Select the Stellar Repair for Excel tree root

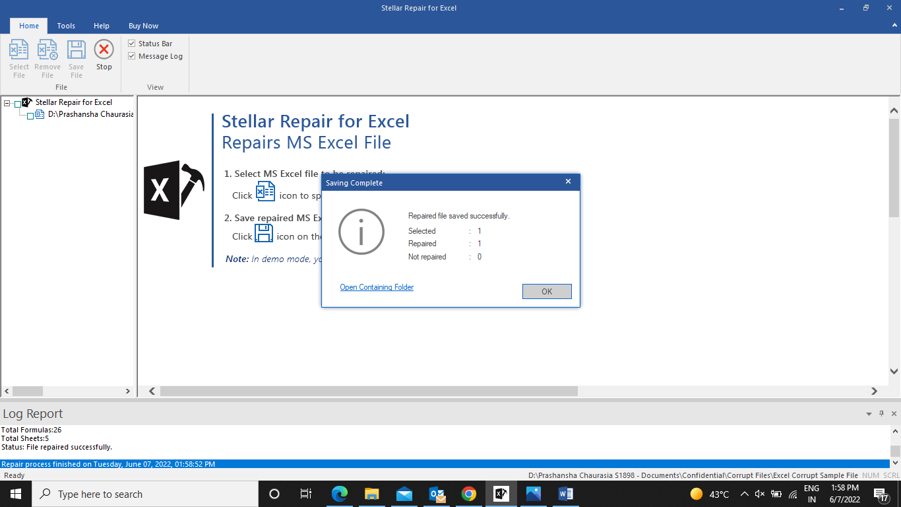pos(74,102)
